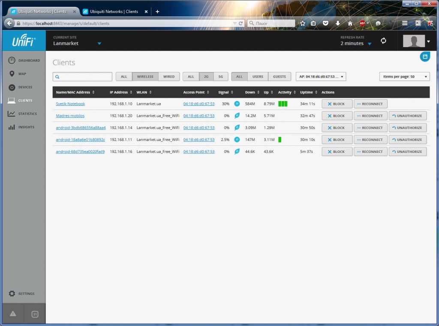Block the Svetik-Notebook client

coord(337,104)
